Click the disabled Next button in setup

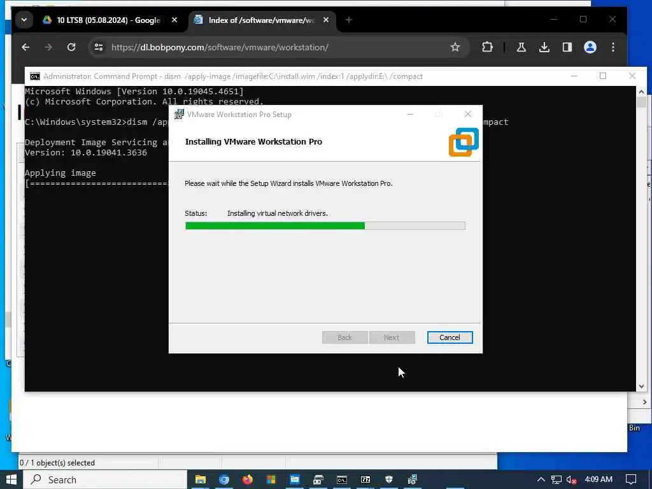[392, 337]
